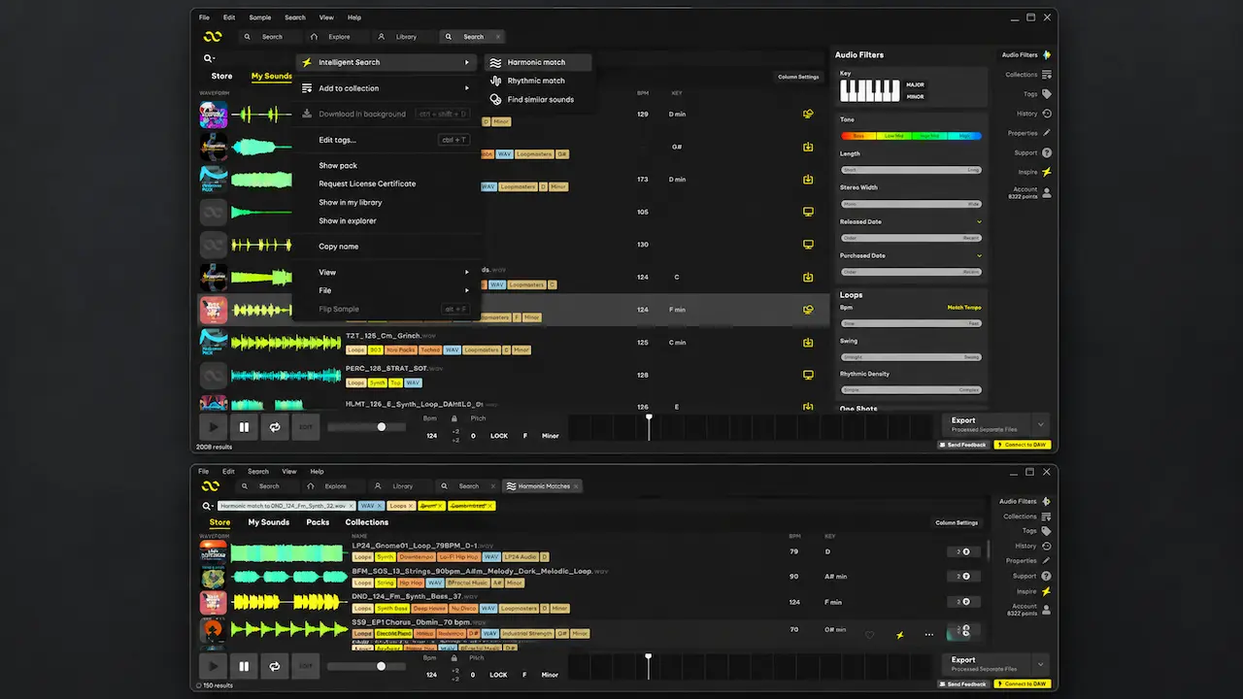The image size is (1243, 699).
Task: Open History from the lower window sidebar
Action: click(1047, 546)
